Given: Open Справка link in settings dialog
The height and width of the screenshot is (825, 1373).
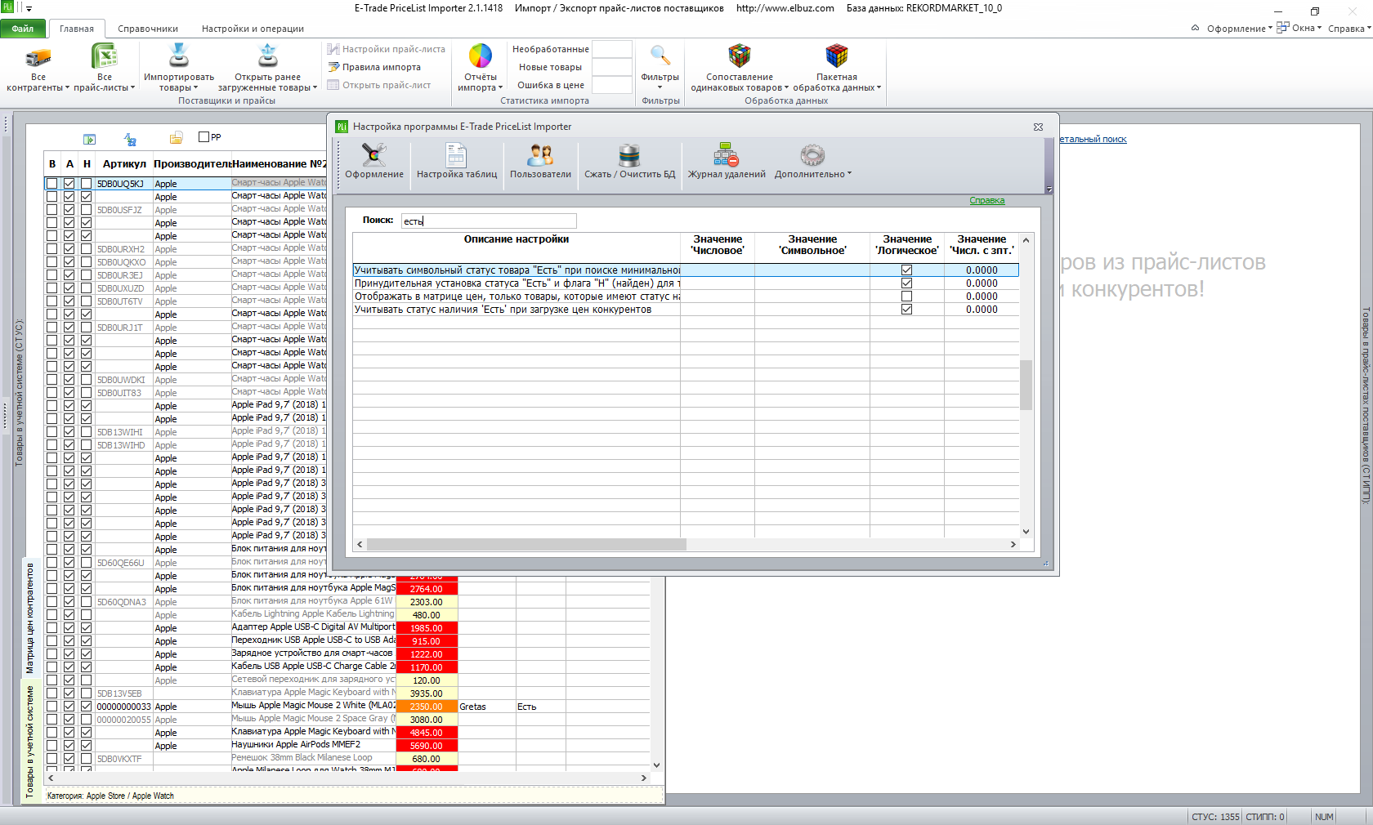Looking at the screenshot, I should click(x=986, y=200).
